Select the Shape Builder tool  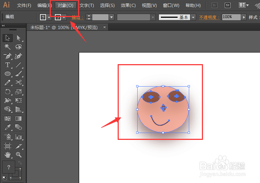click(x=8, y=109)
